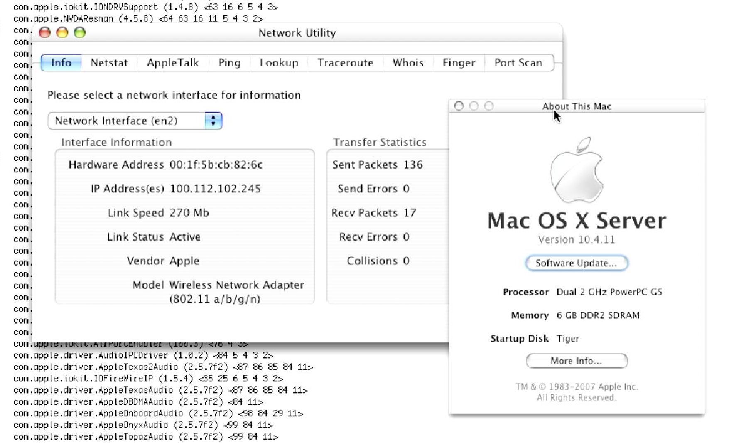Screen dimensions: 746x443
Task: Click the com.apple.driver.AppleTexasAudio terminal line
Action: click(x=161, y=391)
